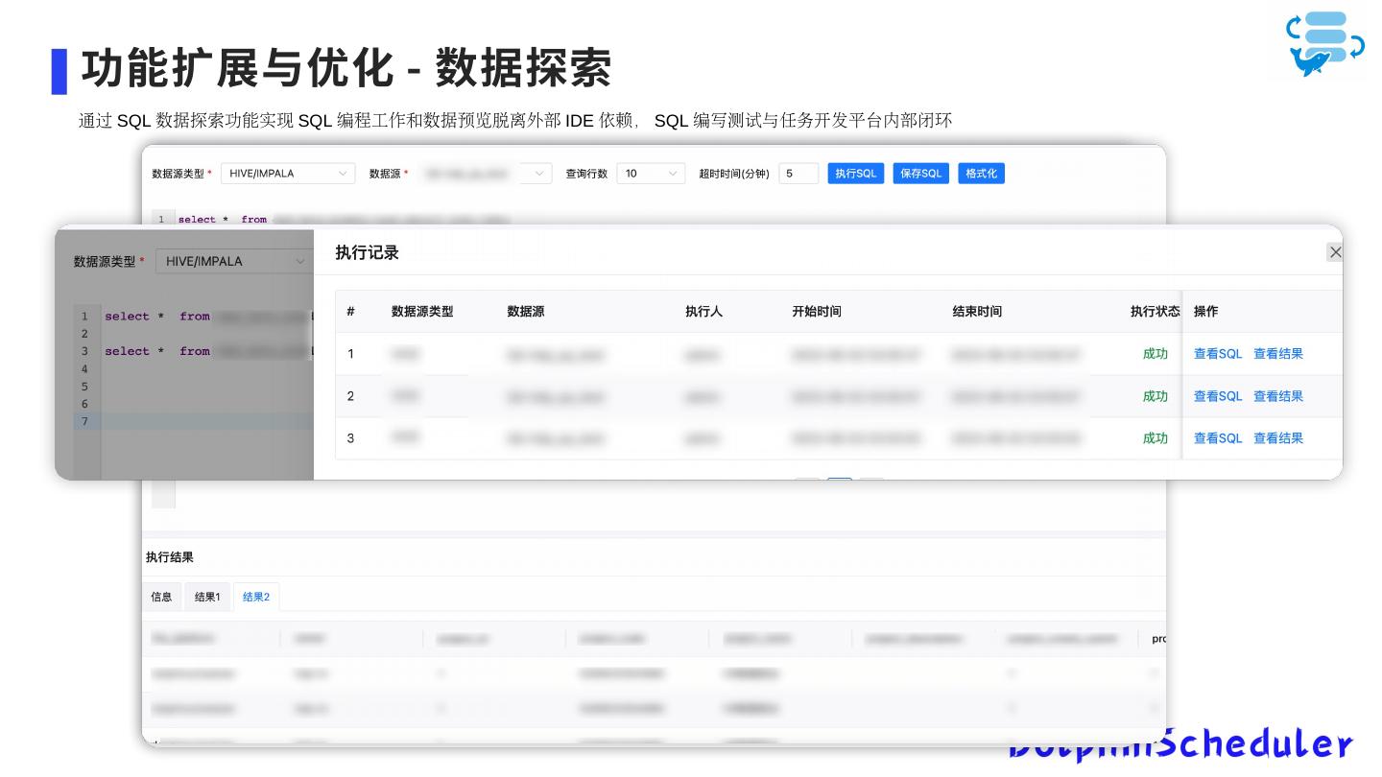Close the 执行记录 dialog
This screenshot has width=1382, height=777.
1335,252
